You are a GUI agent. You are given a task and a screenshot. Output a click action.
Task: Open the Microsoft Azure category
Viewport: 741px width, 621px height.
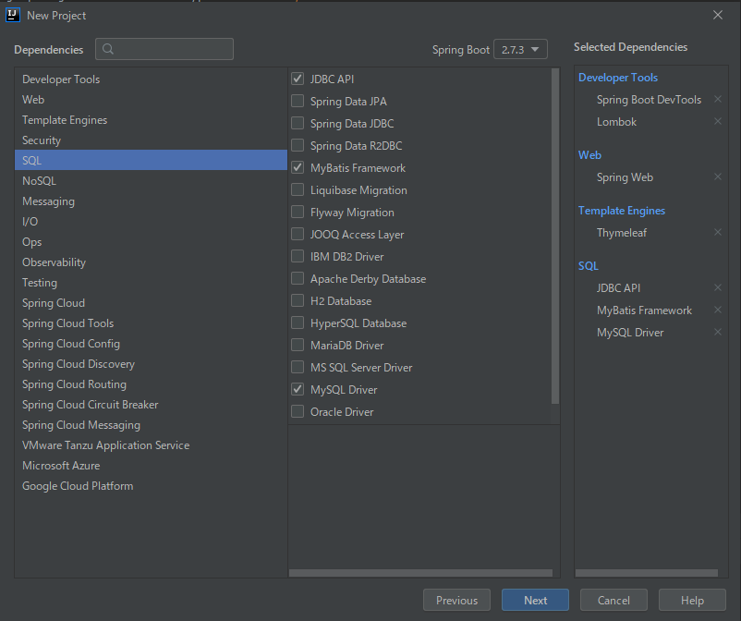point(151,465)
